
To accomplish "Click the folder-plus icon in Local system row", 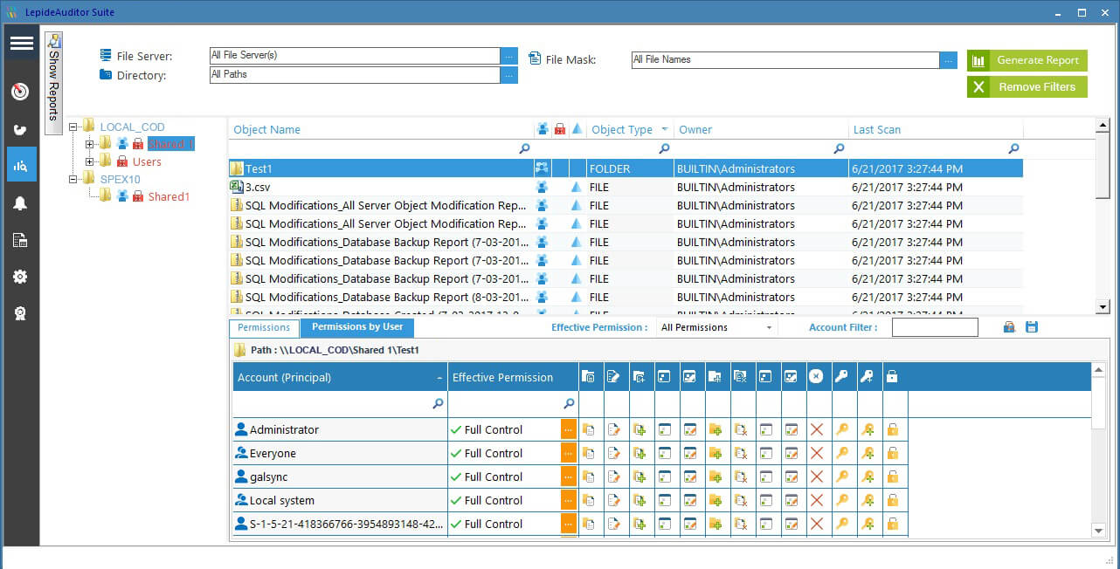I will [716, 500].
